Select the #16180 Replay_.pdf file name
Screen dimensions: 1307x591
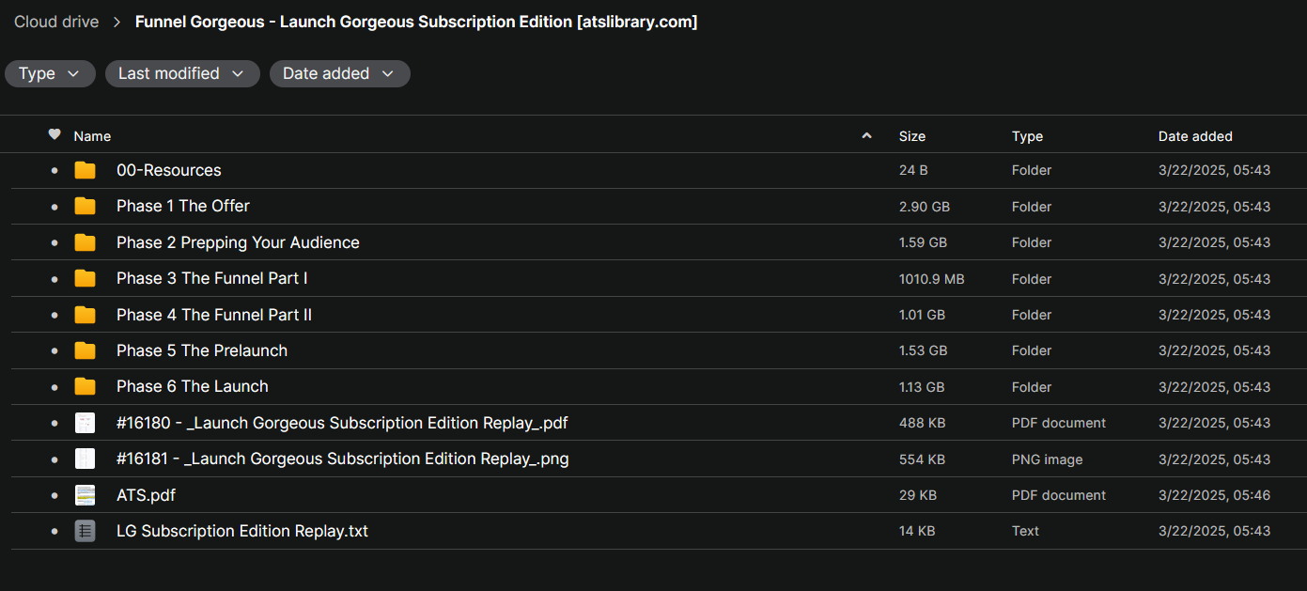pyautogui.click(x=342, y=423)
